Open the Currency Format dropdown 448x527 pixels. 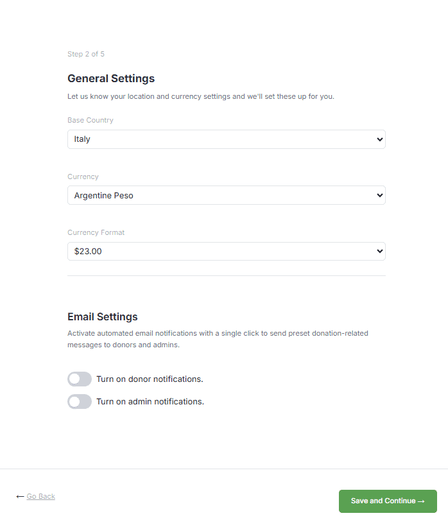coord(226,251)
